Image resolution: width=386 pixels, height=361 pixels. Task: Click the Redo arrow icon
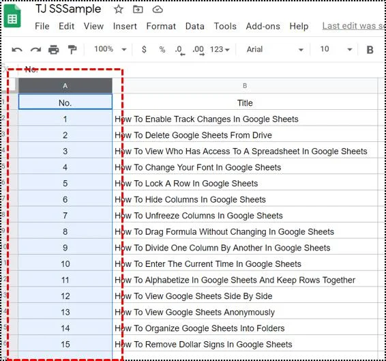[x=35, y=50]
